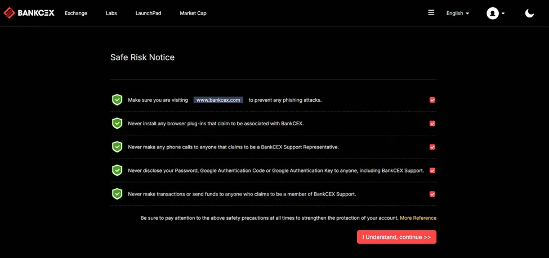This screenshot has height=258, width=549.
Task: Uncheck the phishing attacks notice checkbox
Action: click(x=432, y=100)
